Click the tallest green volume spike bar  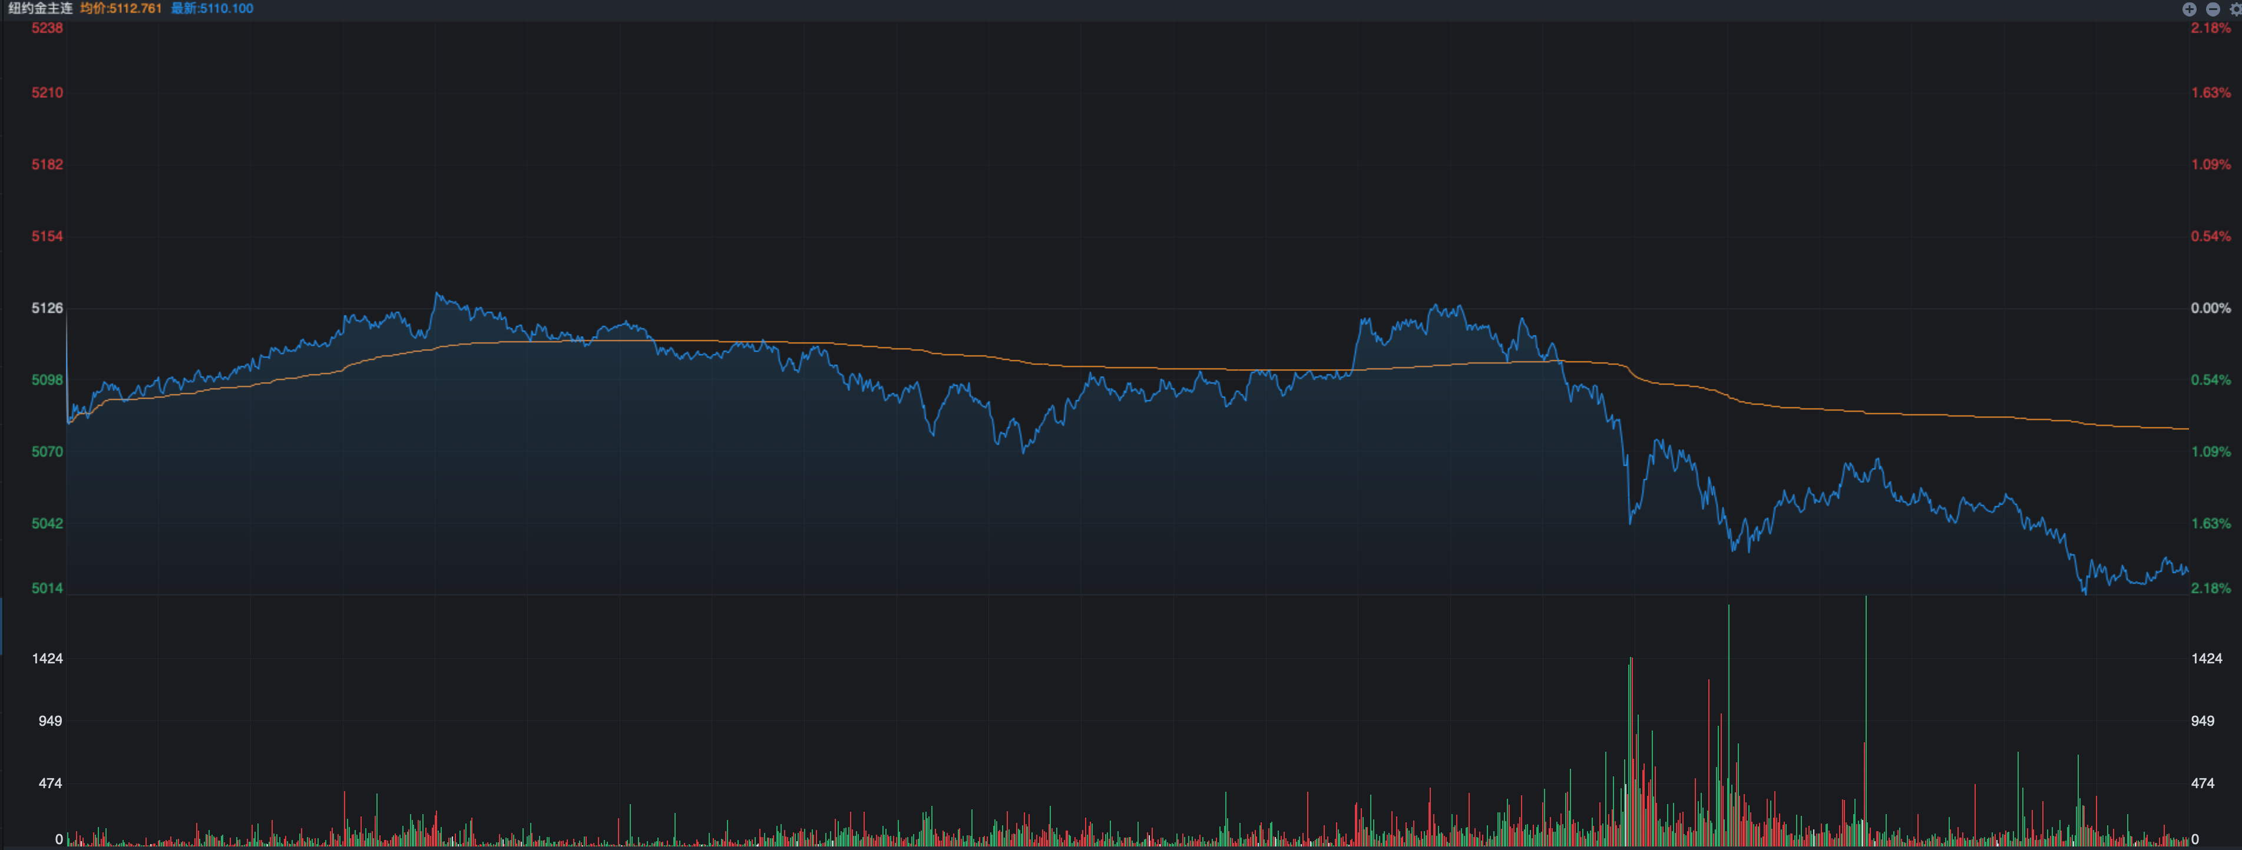(1865, 696)
